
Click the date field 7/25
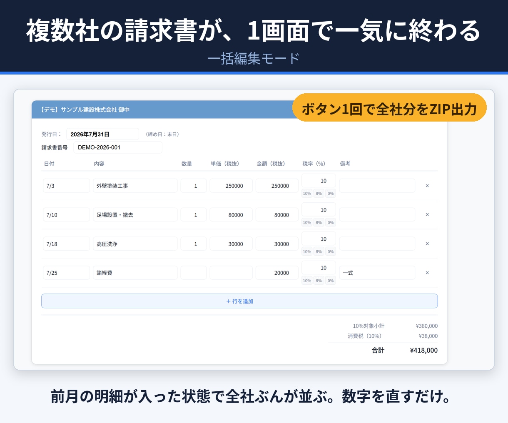(x=66, y=273)
